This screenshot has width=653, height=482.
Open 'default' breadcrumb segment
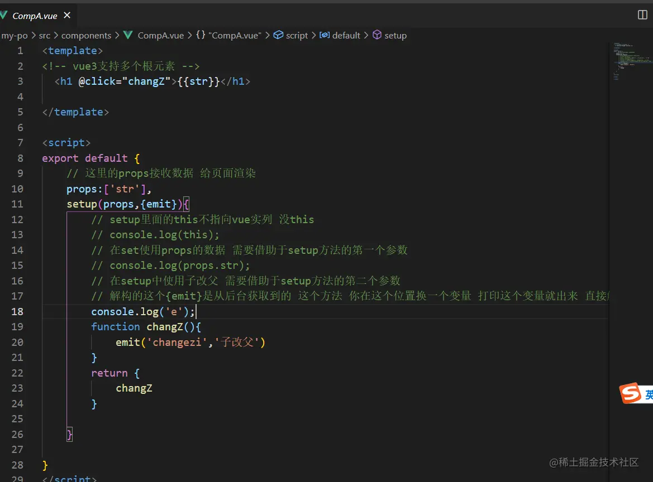[346, 36]
